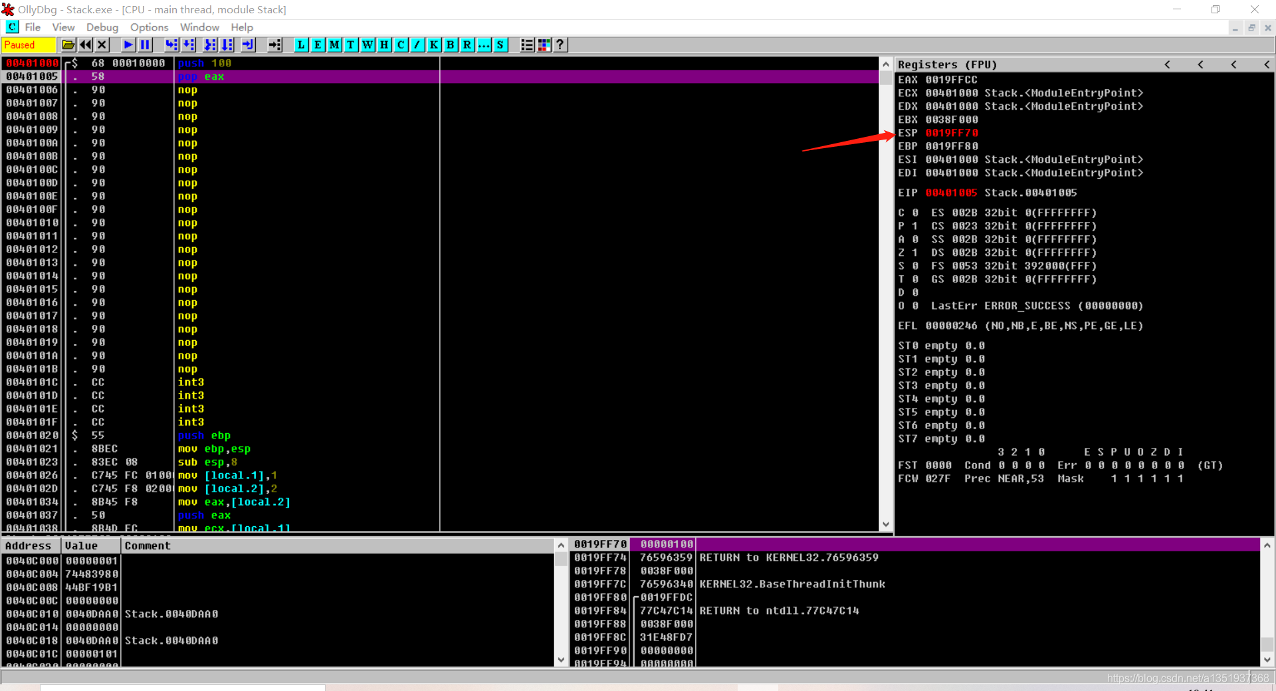Click Go to address toolbar icon
Screen dimensions: 1276x691
pyautogui.click(x=275, y=45)
